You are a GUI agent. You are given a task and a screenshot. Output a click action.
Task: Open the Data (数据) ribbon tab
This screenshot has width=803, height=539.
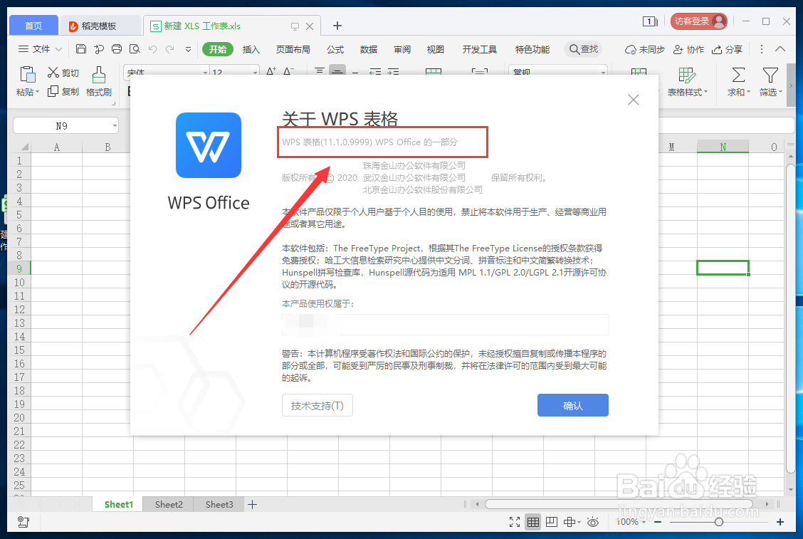(x=368, y=49)
